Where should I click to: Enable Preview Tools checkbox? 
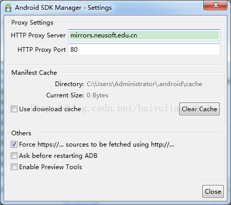(14, 167)
